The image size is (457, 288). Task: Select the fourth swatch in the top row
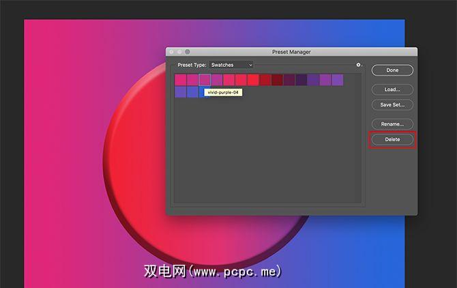coord(217,80)
